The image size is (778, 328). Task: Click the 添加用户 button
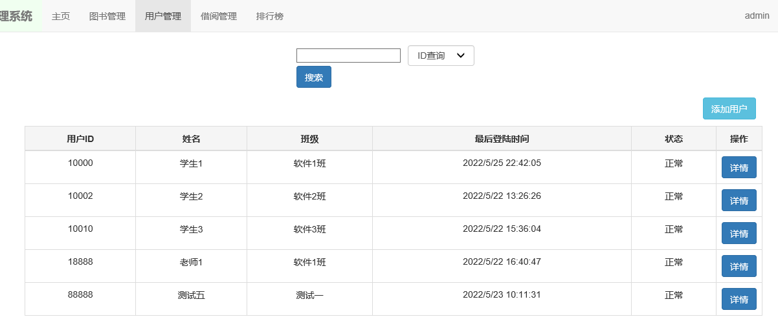729,108
